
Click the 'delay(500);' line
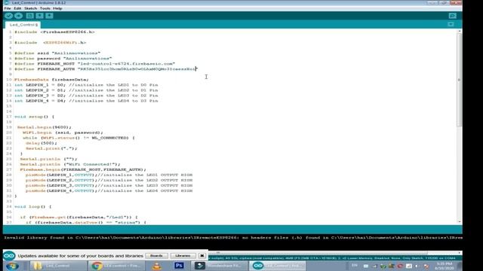point(42,143)
